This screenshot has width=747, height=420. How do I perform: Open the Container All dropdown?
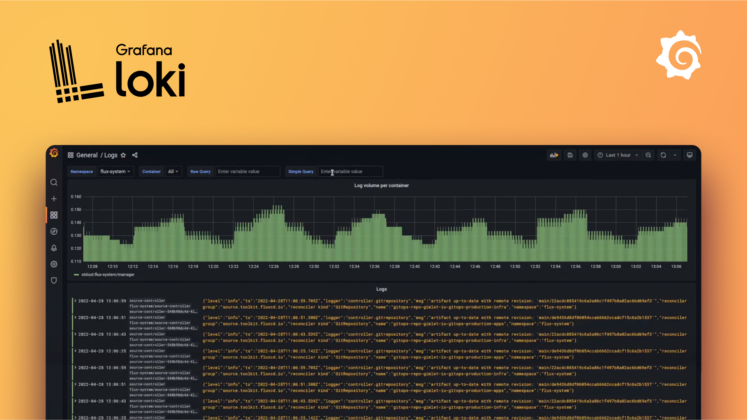click(x=174, y=171)
